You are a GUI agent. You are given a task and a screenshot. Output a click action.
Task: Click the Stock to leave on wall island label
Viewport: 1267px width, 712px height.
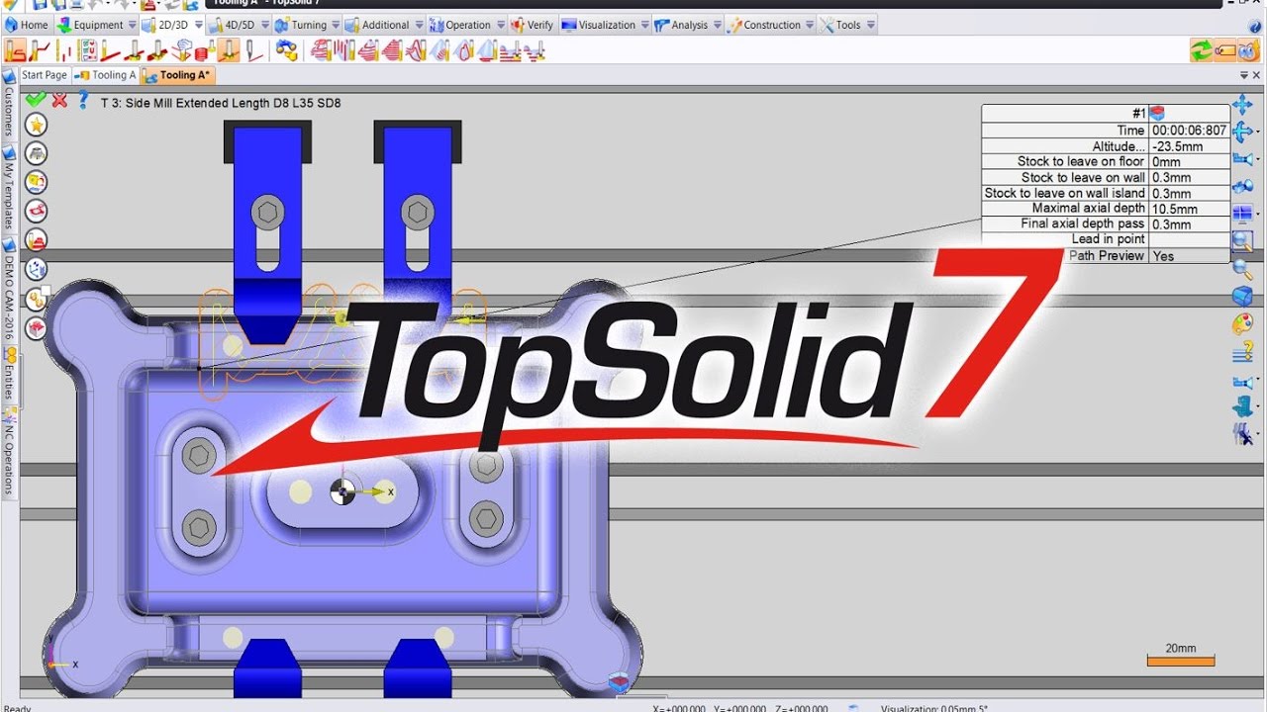tap(1065, 193)
